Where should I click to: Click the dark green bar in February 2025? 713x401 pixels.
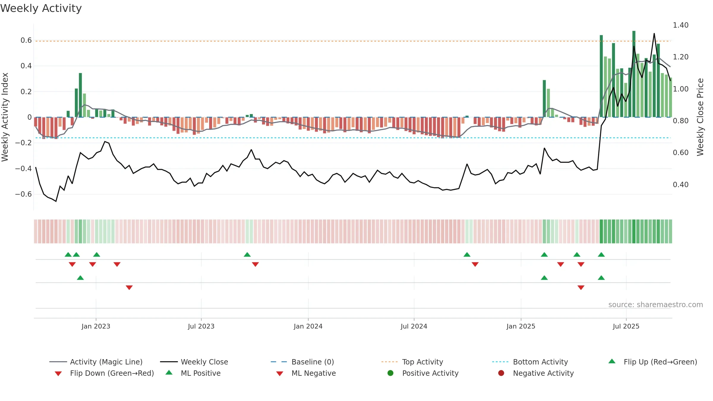(544, 99)
